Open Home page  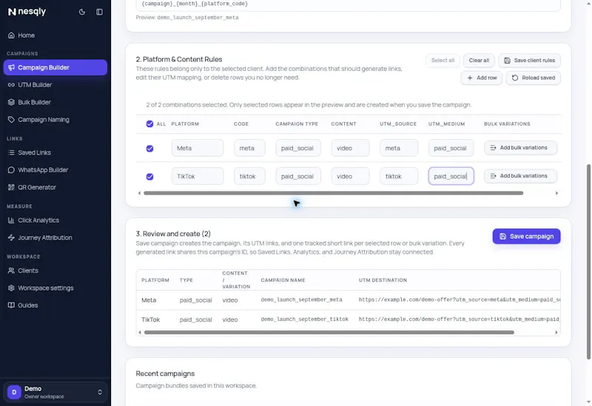pyautogui.click(x=55, y=35)
